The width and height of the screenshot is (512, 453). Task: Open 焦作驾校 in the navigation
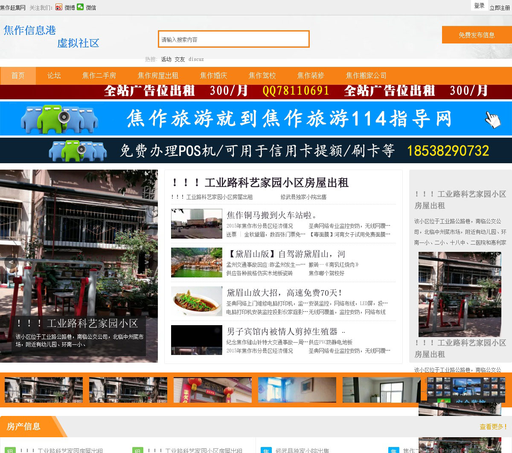click(262, 75)
